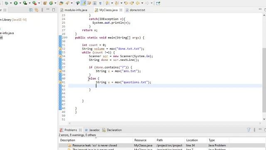The image size is (266, 150).
Task: Click the Open Task pencil icon
Action: click(67, 3)
